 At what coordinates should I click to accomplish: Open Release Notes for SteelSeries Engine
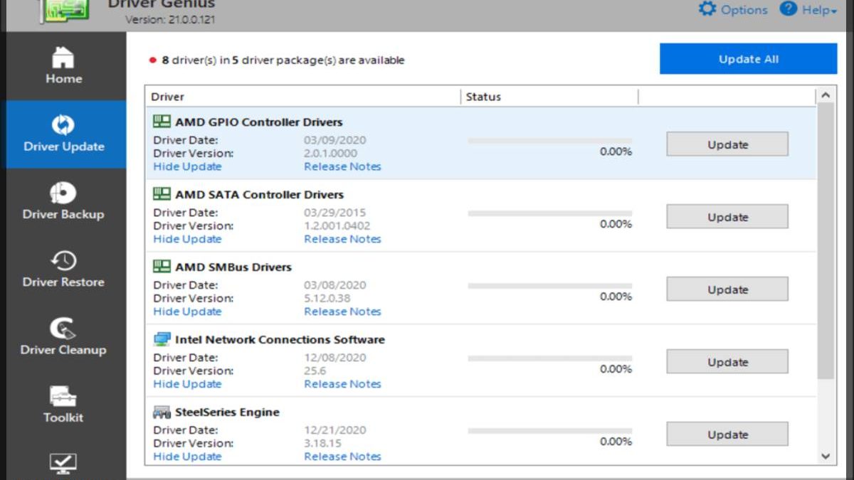pyautogui.click(x=342, y=457)
